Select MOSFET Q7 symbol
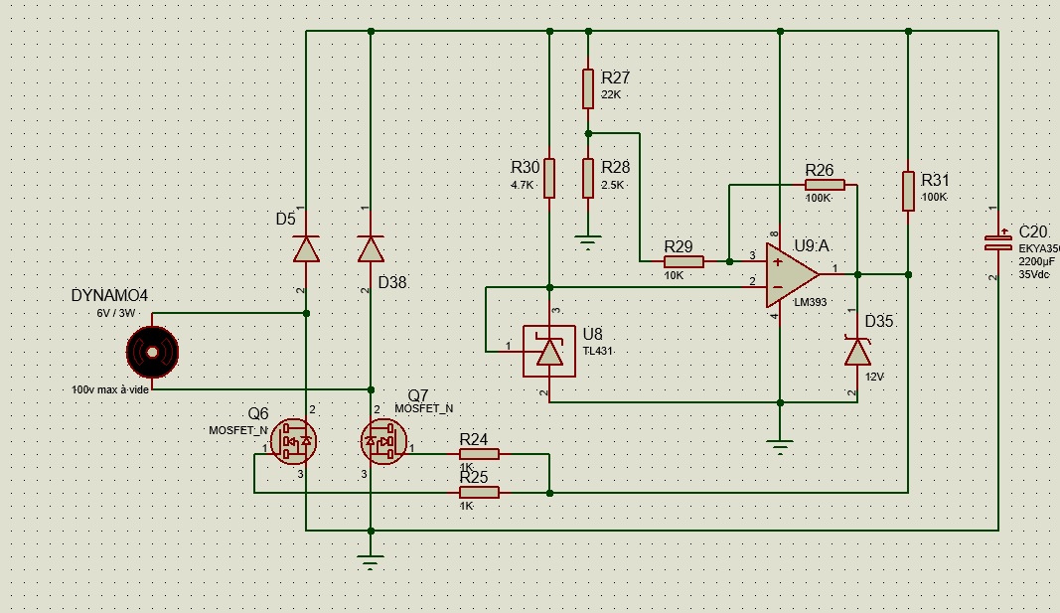Image resolution: width=1060 pixels, height=613 pixels. (384, 441)
